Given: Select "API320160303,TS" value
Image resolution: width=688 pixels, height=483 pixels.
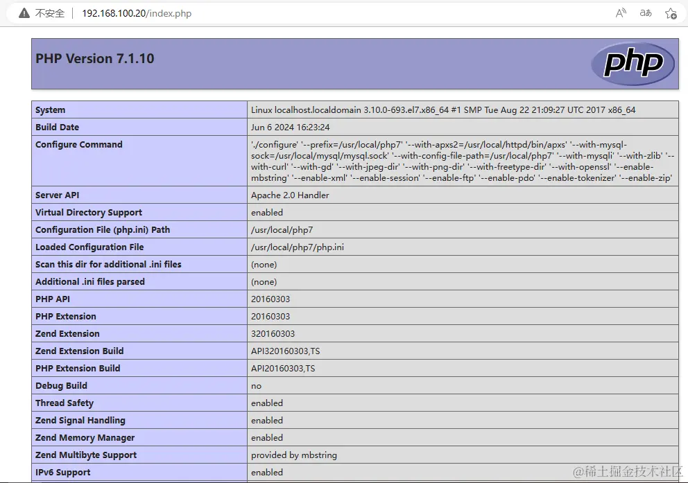Looking at the screenshot, I should (x=286, y=351).
